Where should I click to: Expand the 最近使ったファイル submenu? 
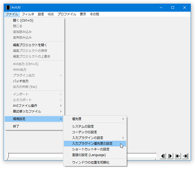tap(34, 111)
